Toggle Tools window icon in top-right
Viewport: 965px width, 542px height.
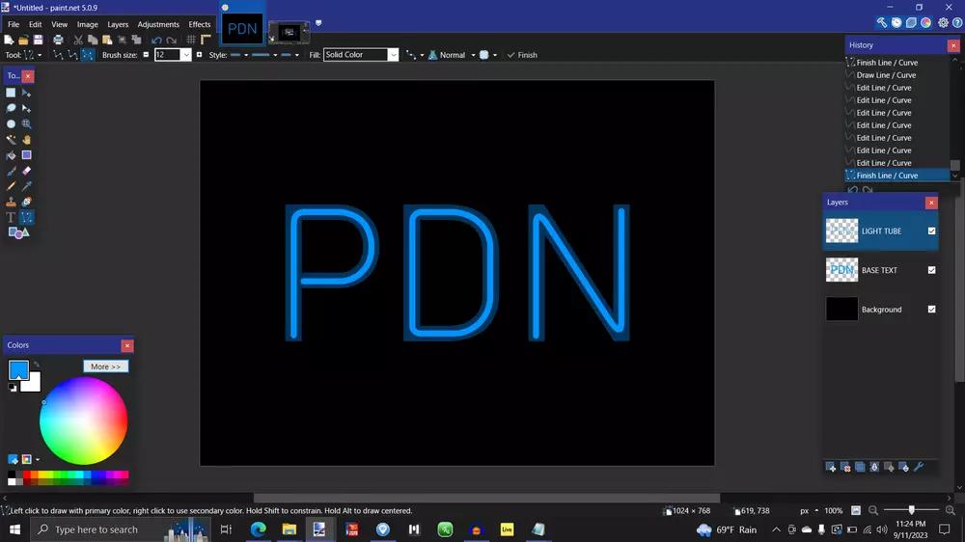882,23
